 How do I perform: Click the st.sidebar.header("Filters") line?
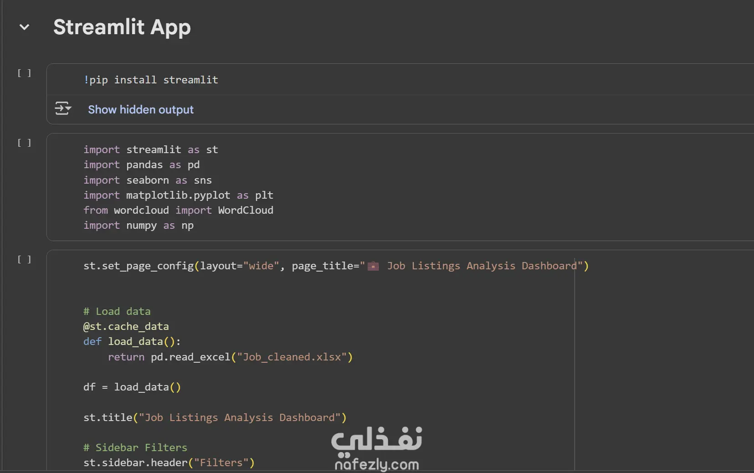(169, 463)
